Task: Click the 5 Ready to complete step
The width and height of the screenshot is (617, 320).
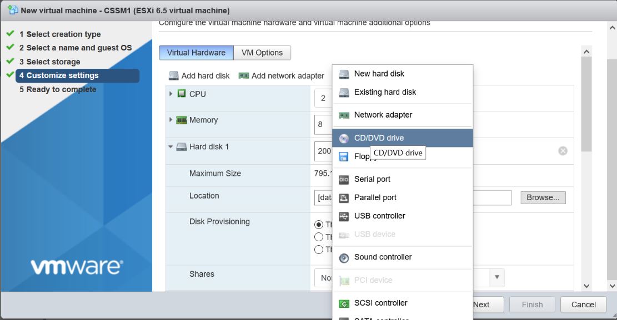Action: tap(58, 90)
